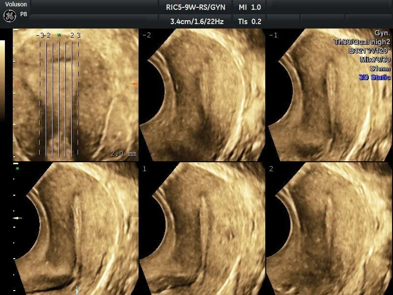
Task: Click the green asterisk above the slice lines
Action: tap(59, 35)
